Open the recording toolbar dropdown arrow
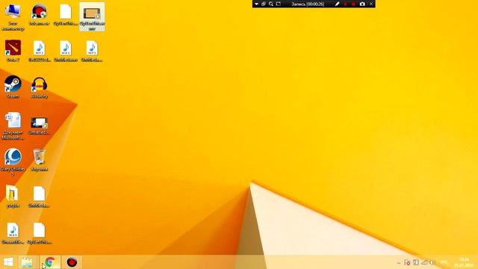The width and height of the screenshot is (478, 269). coord(256,4)
